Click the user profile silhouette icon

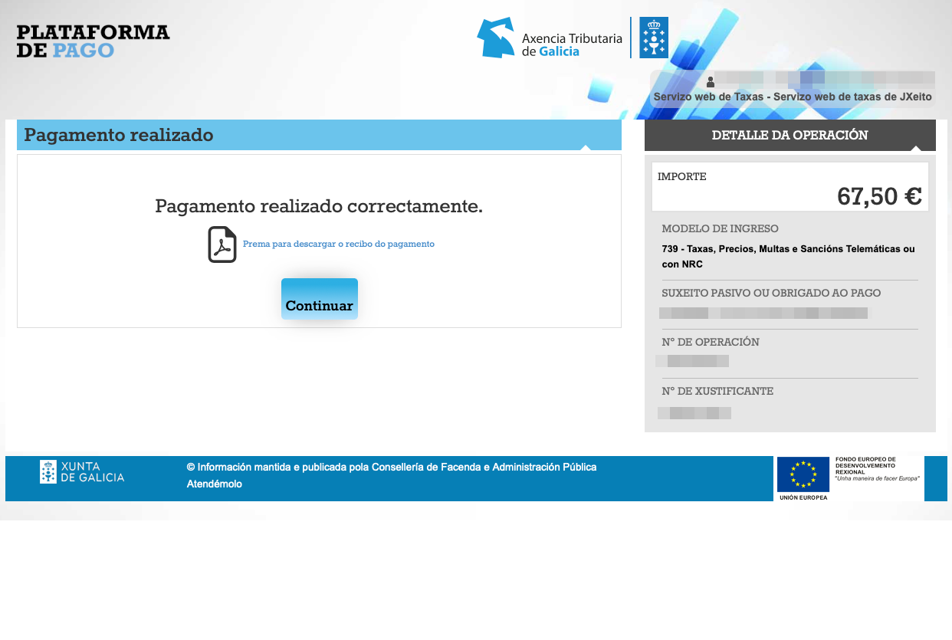tap(711, 81)
